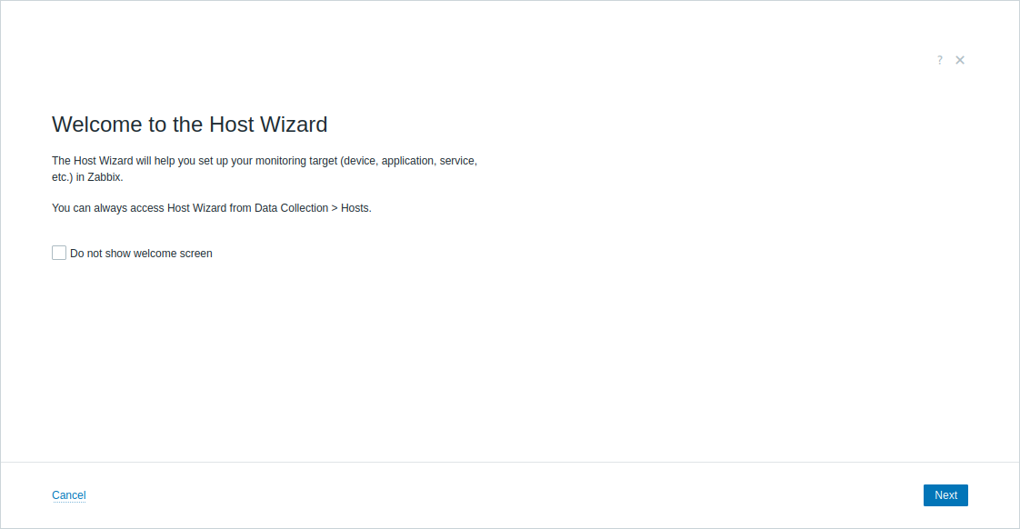Cancel the Host Wizard setup
This screenshot has width=1020, height=529.
tap(69, 495)
